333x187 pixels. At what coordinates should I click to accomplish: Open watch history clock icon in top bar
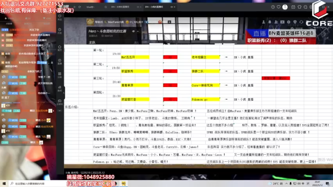tap(273, 7)
